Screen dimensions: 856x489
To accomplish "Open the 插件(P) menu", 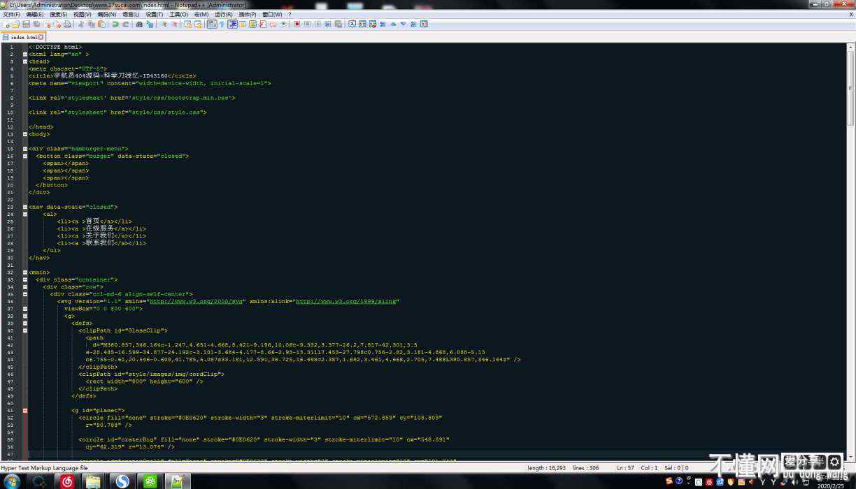I will tap(247, 14).
